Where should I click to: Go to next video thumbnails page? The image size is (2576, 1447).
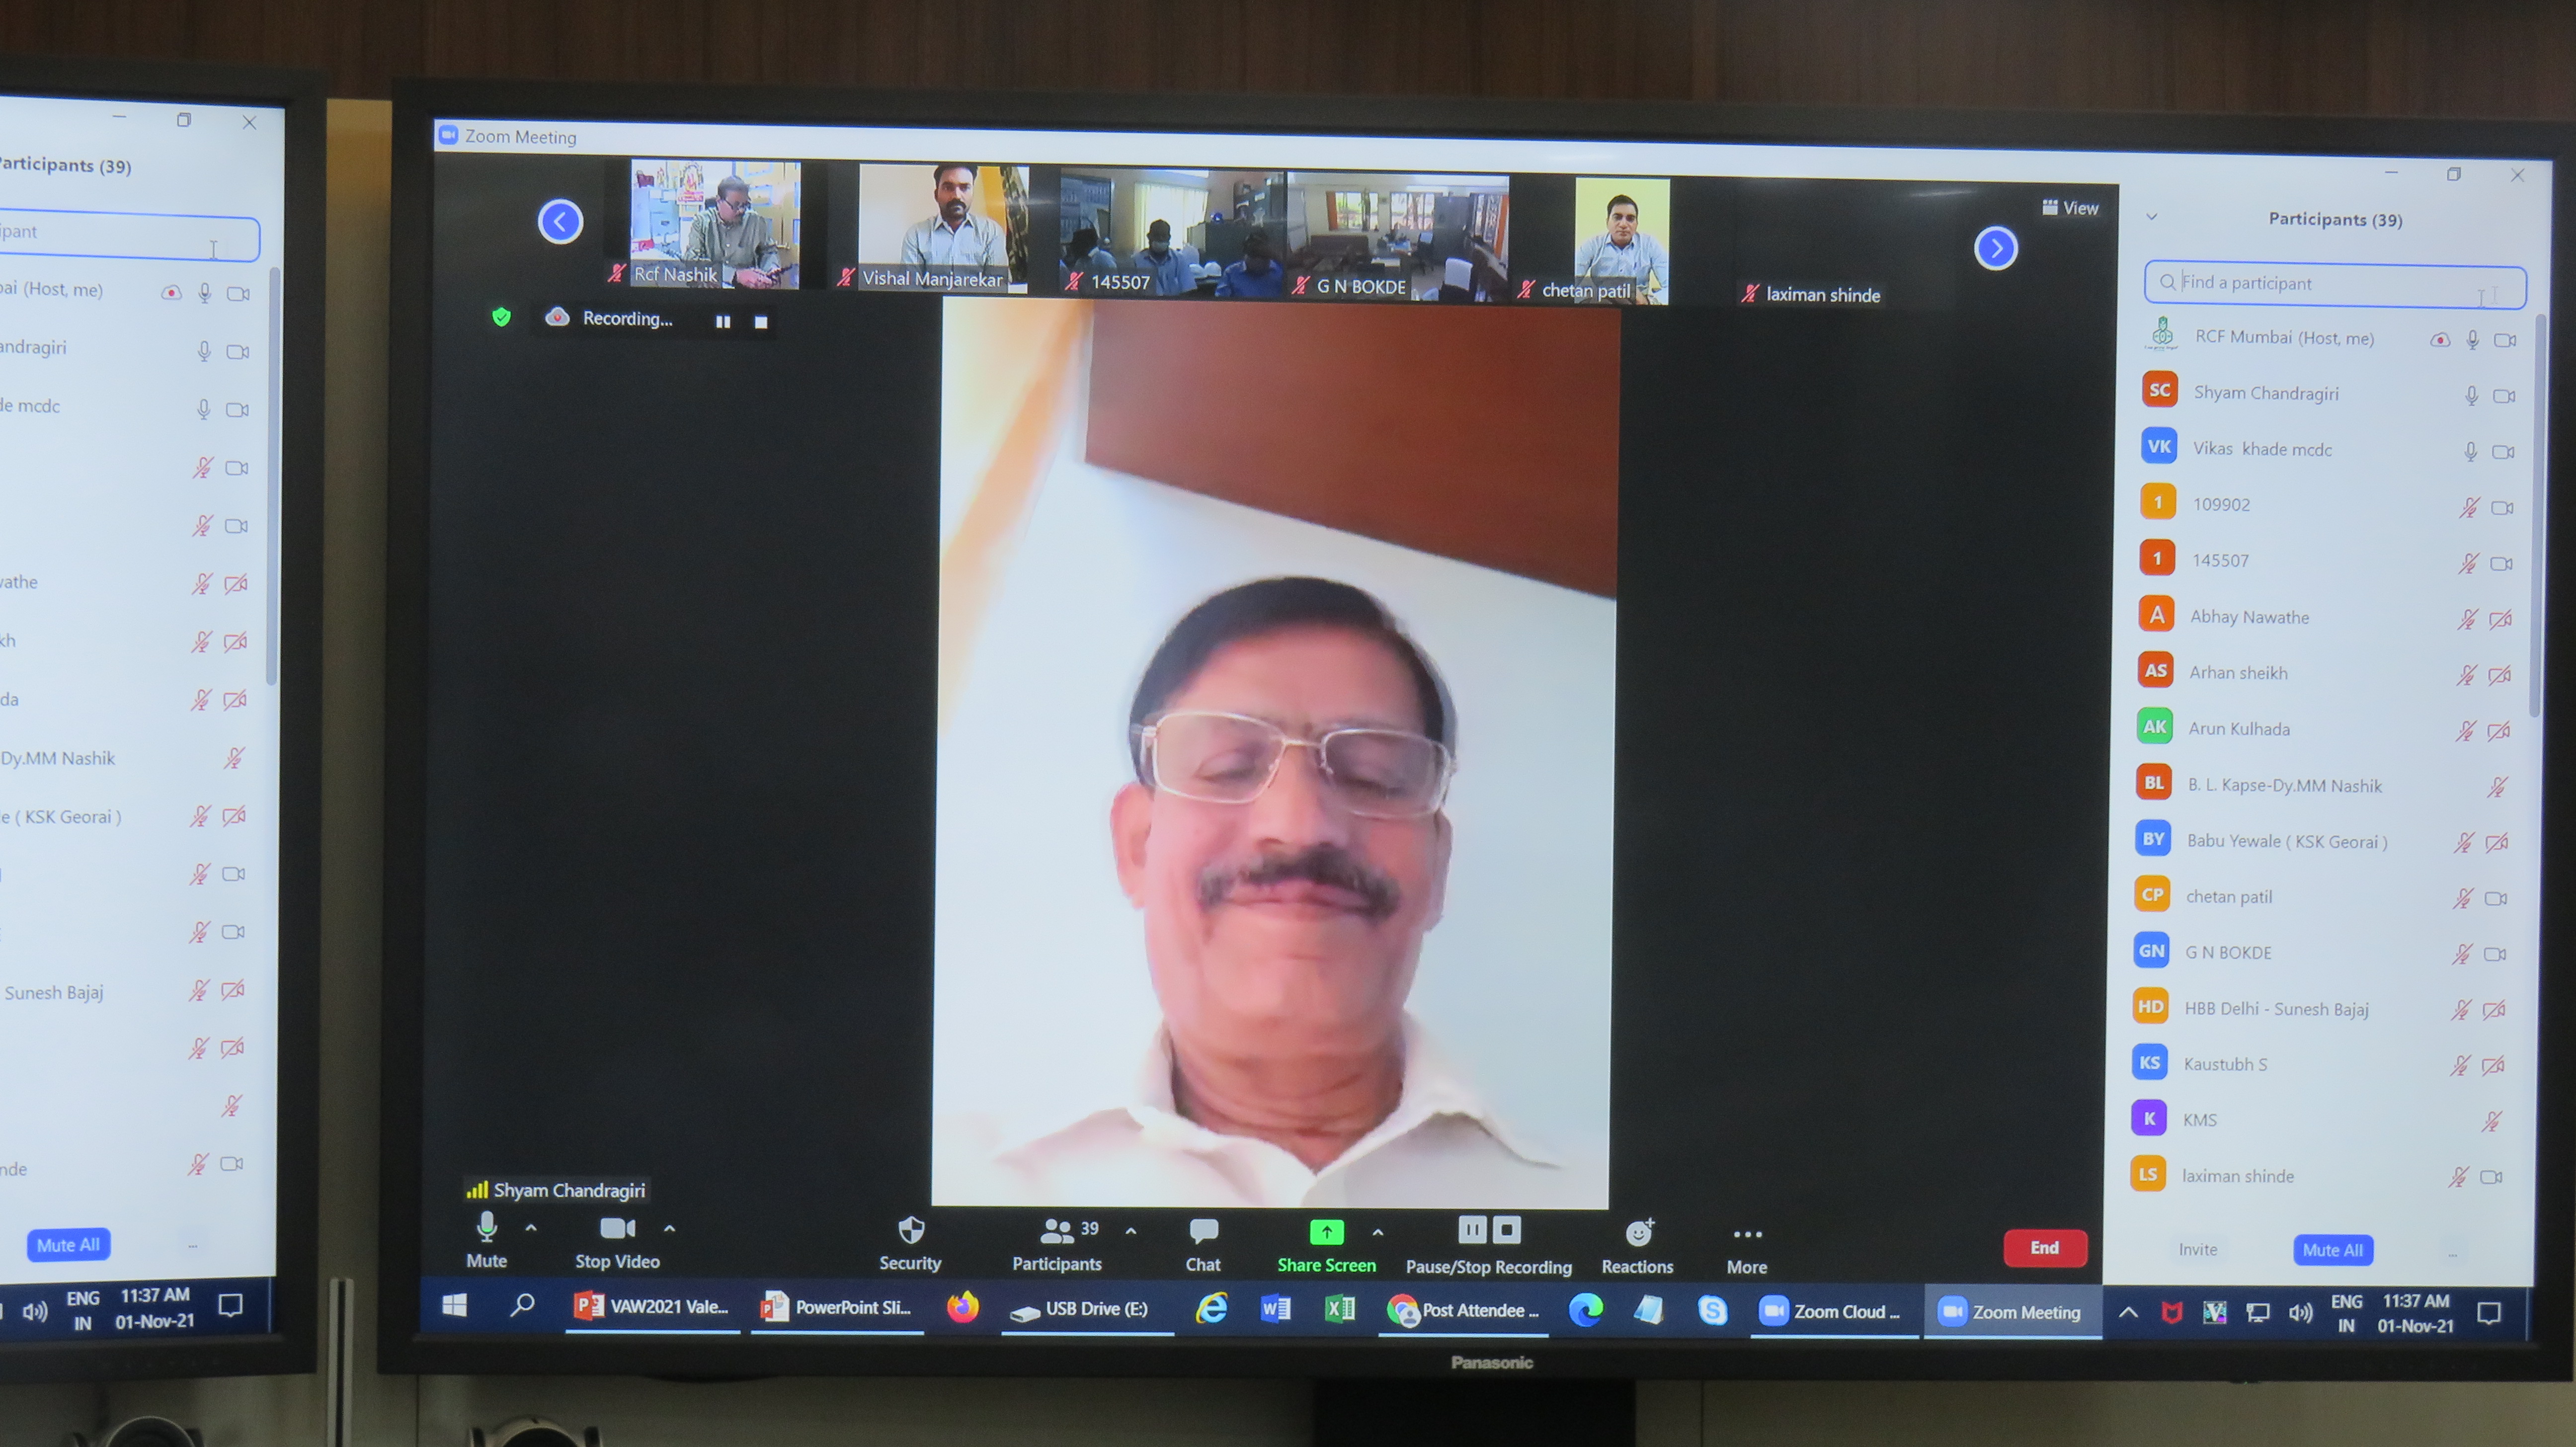[1995, 248]
